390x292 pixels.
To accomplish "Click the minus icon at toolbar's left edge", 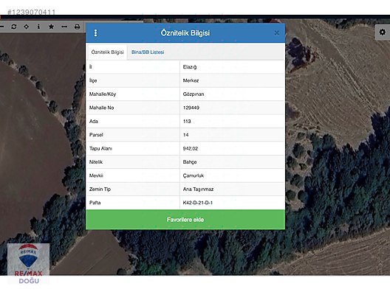I will tap(1, 27).
